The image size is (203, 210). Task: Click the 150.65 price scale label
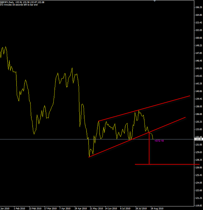point(199,38)
